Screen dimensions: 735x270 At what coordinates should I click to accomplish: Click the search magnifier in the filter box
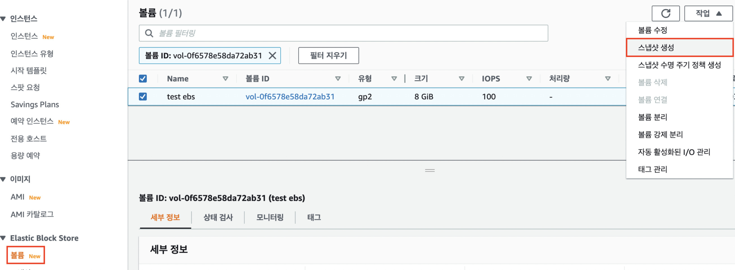tap(149, 33)
